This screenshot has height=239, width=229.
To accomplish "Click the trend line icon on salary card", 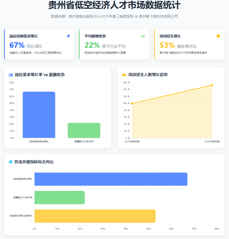I will click(143, 36).
